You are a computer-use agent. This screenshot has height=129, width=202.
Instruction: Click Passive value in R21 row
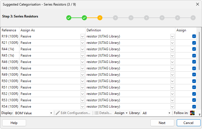[x=26, y=43]
